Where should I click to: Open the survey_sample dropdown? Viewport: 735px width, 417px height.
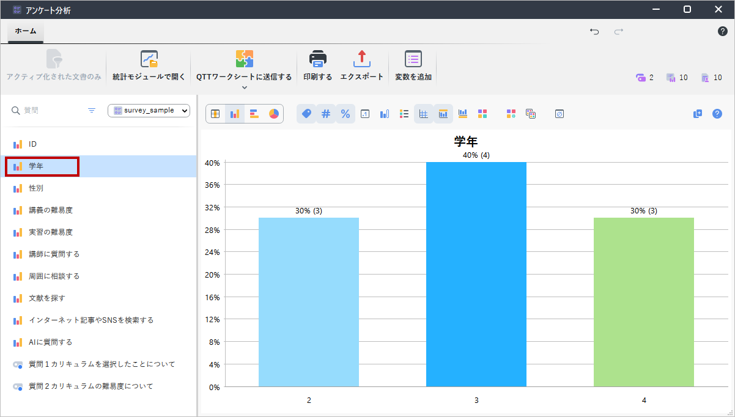tap(149, 111)
